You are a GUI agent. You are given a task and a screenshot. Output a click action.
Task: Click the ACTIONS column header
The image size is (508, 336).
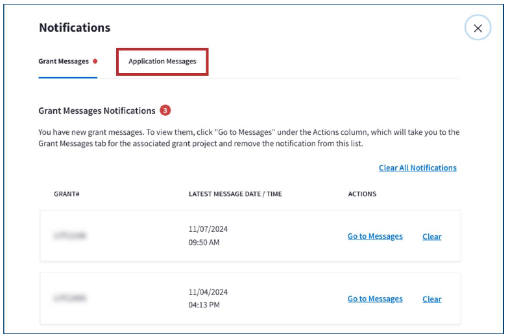[x=362, y=194]
